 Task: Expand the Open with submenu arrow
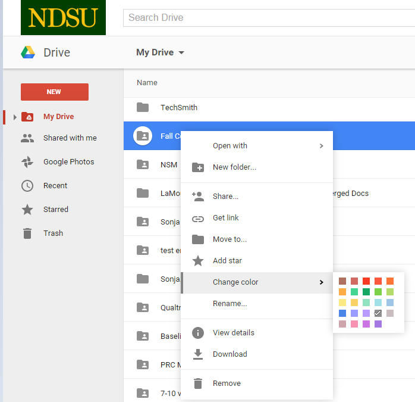coord(322,146)
